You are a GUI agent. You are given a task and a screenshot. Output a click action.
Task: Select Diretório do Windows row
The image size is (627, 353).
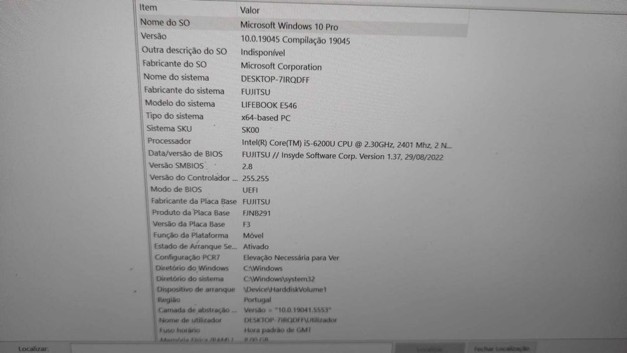tap(192, 268)
